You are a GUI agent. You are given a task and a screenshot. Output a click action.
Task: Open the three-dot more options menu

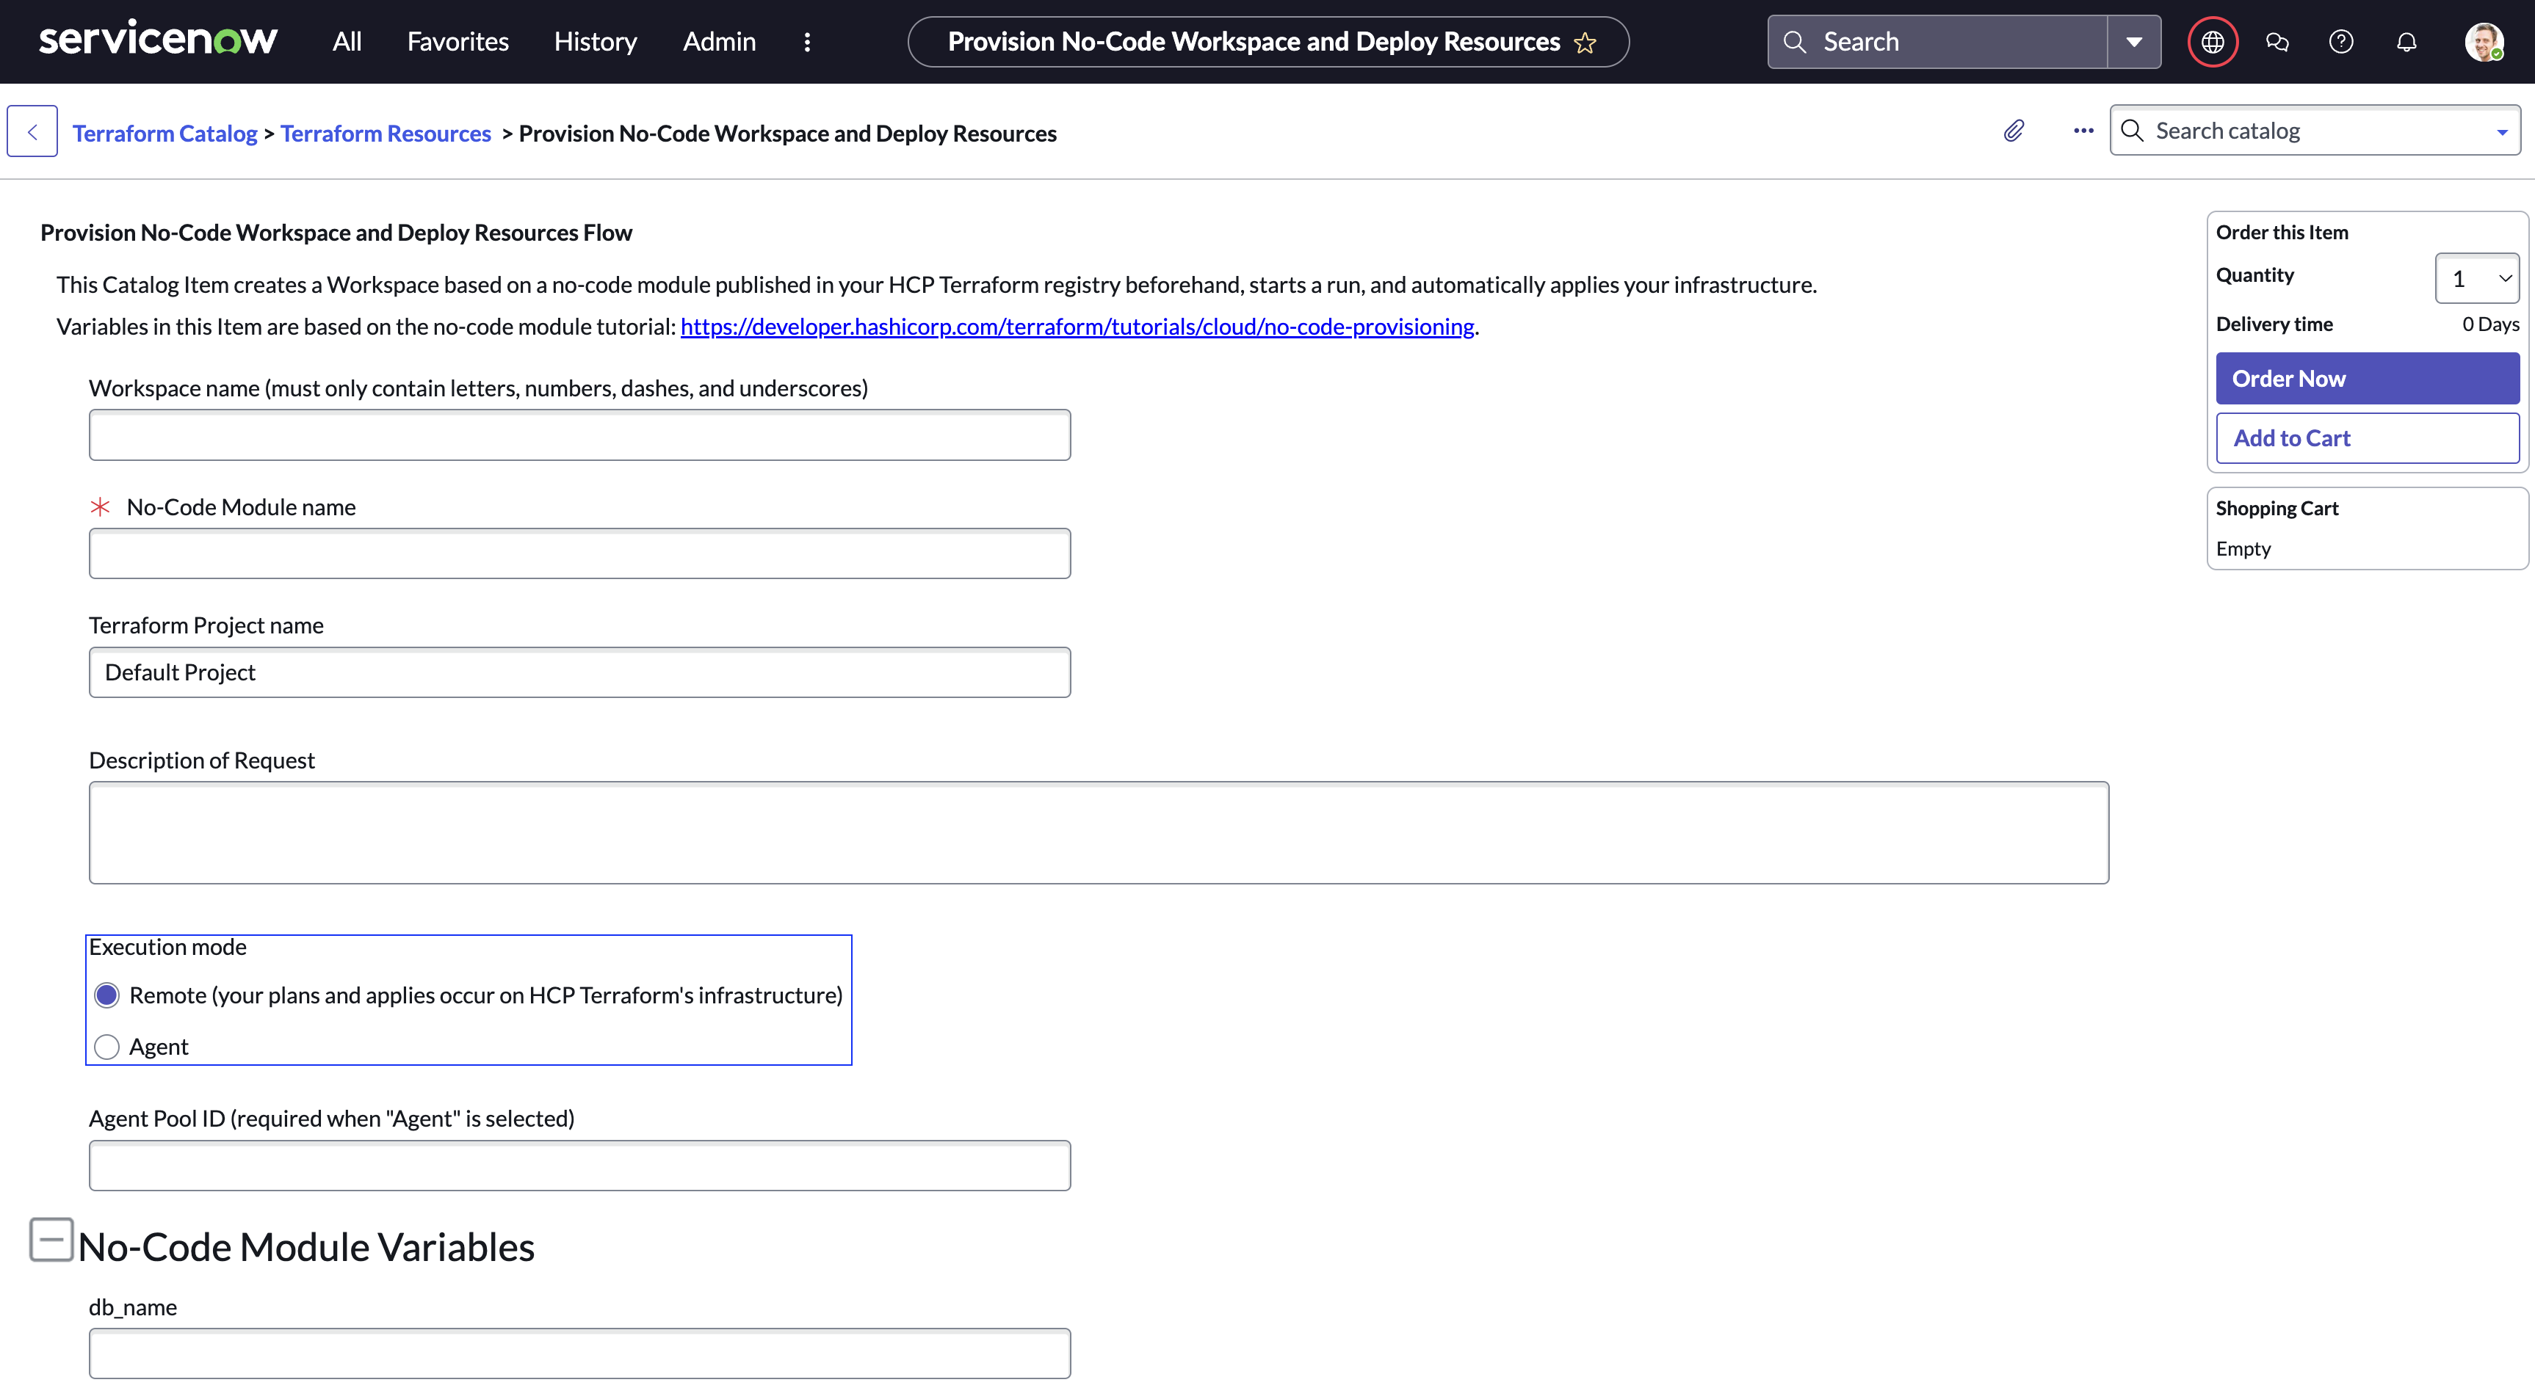(x=2083, y=131)
